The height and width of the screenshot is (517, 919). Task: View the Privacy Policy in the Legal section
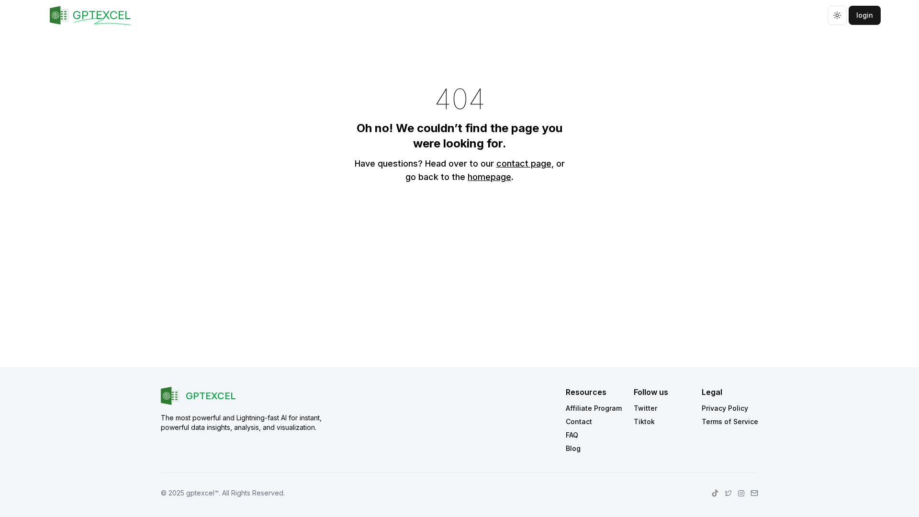click(x=725, y=408)
